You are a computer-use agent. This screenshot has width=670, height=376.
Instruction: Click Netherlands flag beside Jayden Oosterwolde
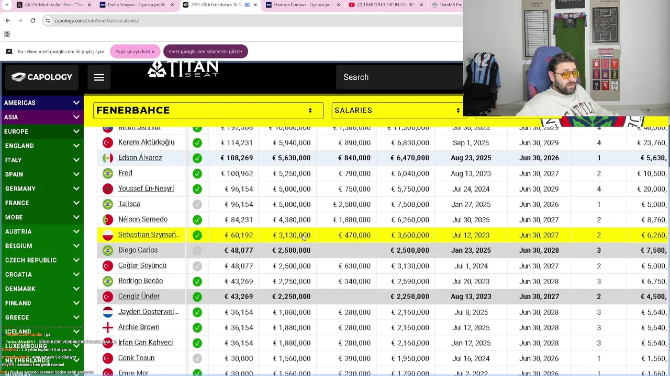[x=108, y=312]
